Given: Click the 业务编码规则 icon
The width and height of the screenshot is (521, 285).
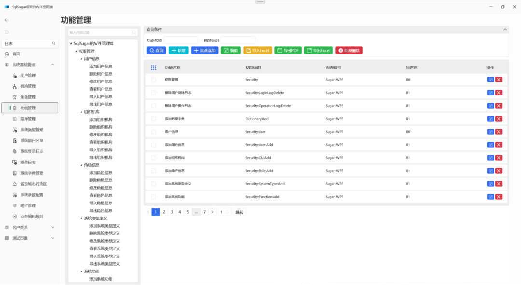Looking at the screenshot, I should tap(14, 217).
